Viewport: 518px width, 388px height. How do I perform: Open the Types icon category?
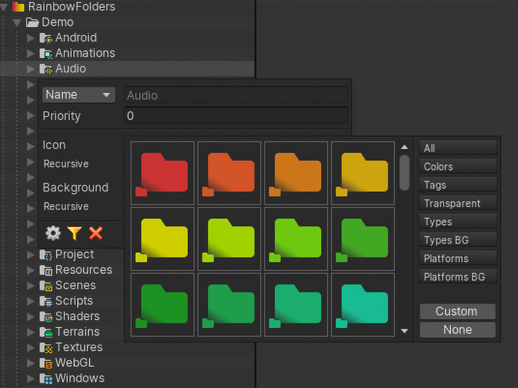click(x=458, y=221)
